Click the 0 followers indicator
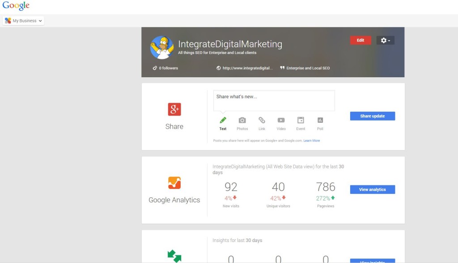 click(166, 68)
